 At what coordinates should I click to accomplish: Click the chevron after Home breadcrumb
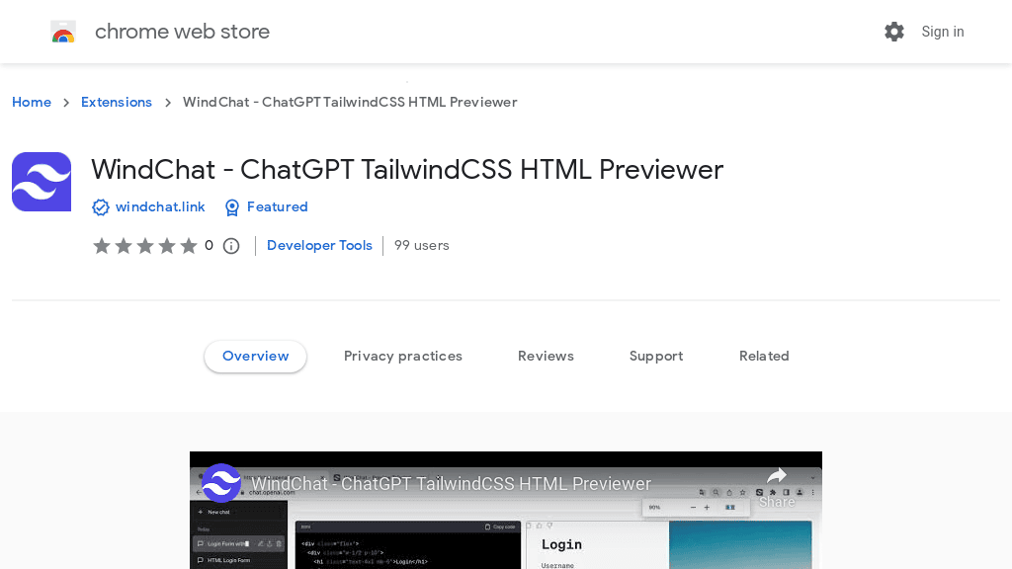click(66, 103)
